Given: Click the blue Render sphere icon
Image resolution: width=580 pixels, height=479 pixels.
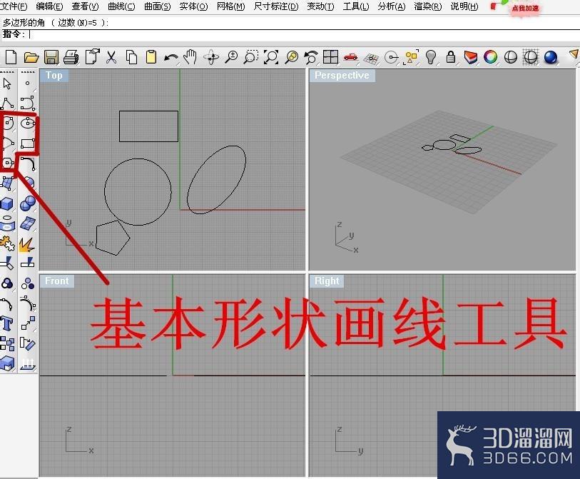Looking at the screenshot, I should 551,57.
